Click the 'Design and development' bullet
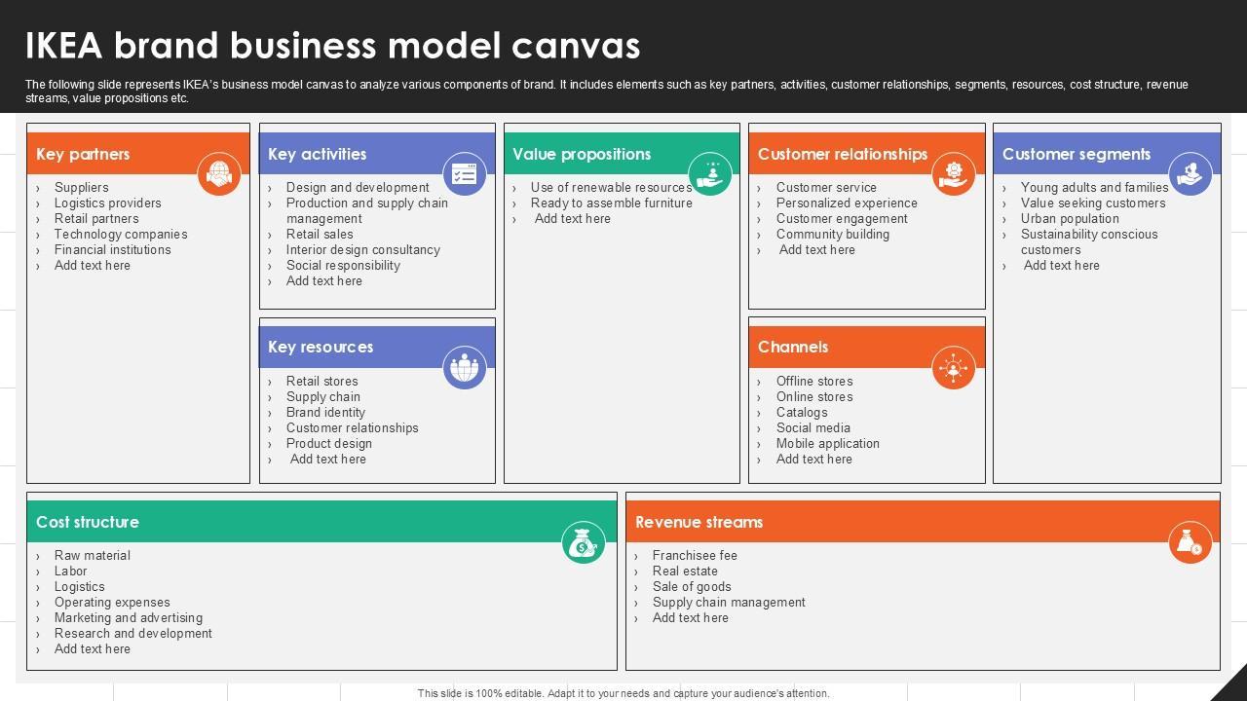1247x701 pixels. tap(358, 187)
